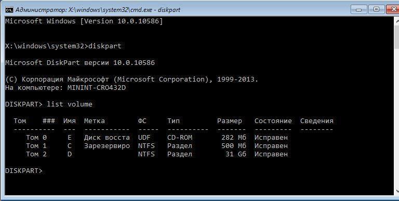Click the Microsoft Windows version line
This screenshot has height=201, width=399.
click(x=84, y=21)
